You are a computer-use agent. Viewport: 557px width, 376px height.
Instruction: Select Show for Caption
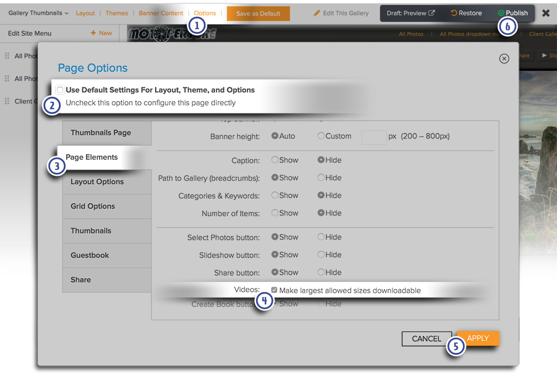point(275,160)
